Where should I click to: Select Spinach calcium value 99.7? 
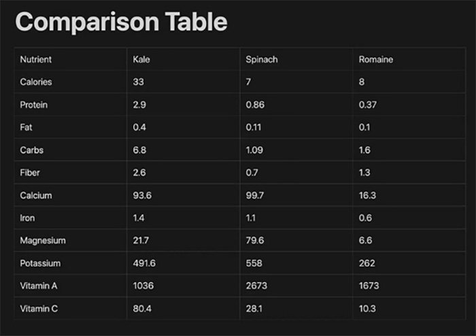pyautogui.click(x=255, y=195)
